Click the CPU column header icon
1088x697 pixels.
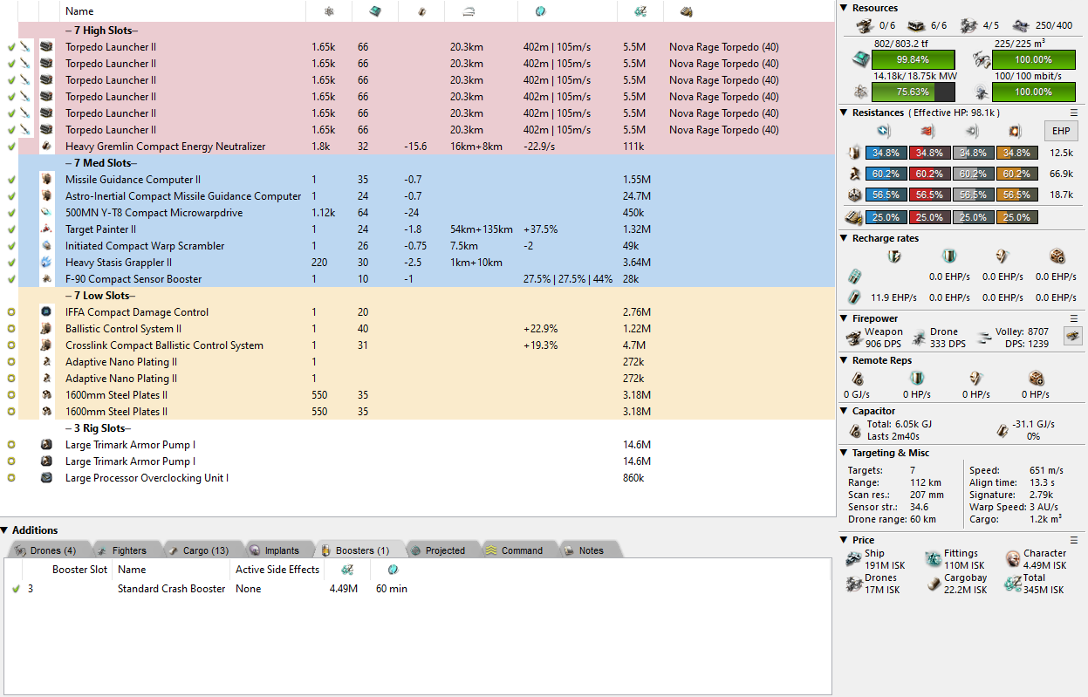click(374, 11)
